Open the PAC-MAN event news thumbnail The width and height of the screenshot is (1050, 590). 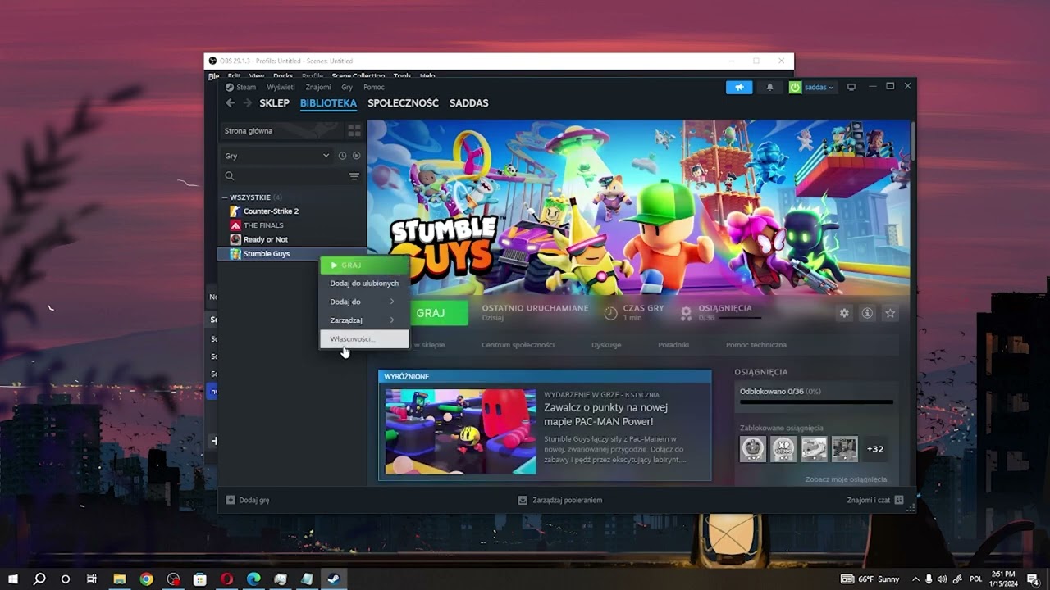click(x=460, y=432)
